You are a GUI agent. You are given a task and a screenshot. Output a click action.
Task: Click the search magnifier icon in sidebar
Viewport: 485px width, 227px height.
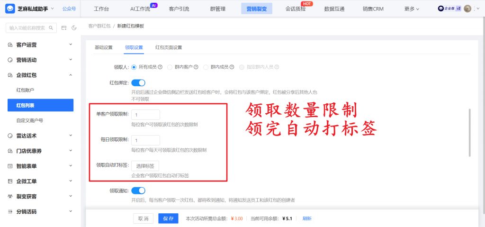tap(51, 28)
